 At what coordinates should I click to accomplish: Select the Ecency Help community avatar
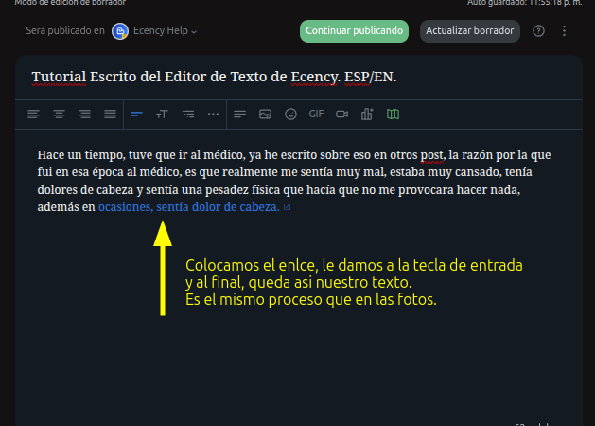click(x=120, y=30)
